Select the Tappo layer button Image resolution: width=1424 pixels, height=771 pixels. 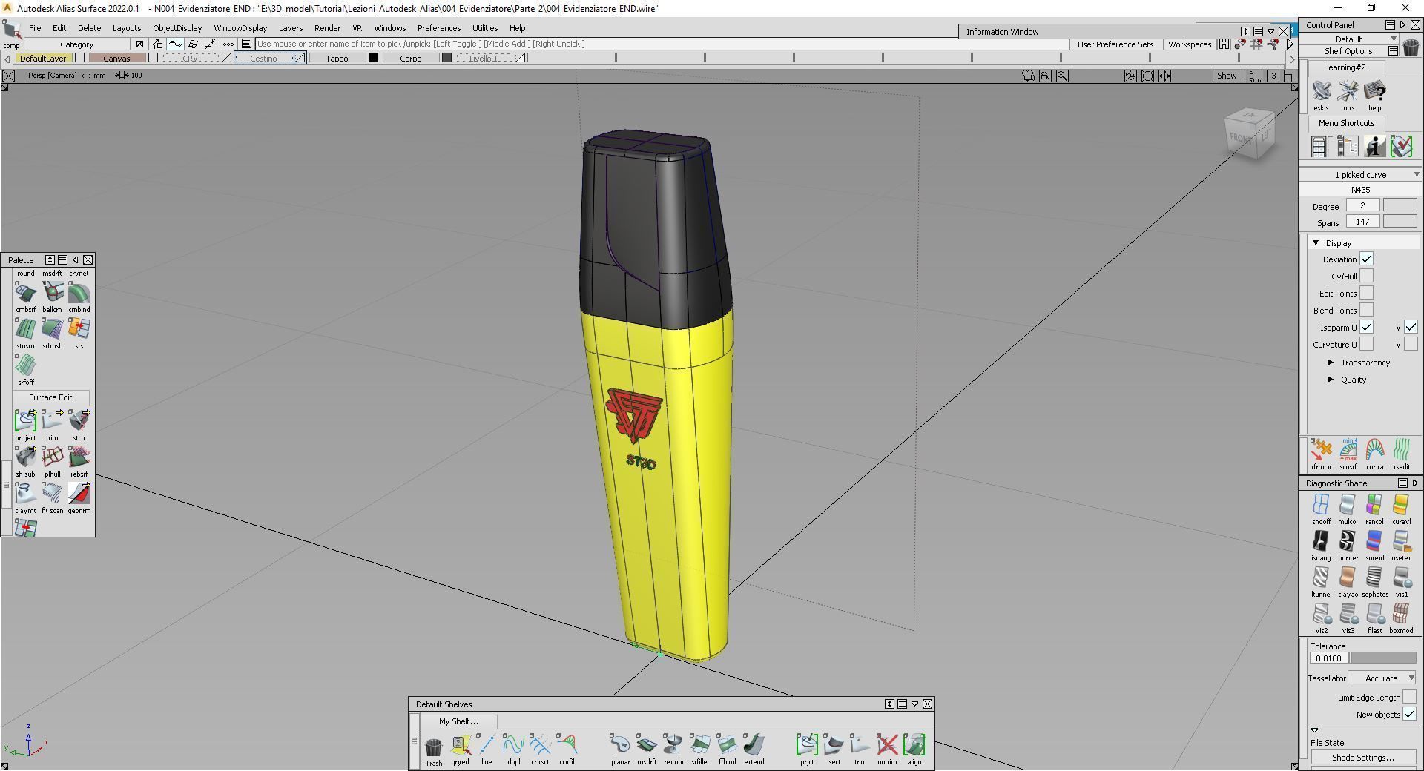[x=337, y=58]
